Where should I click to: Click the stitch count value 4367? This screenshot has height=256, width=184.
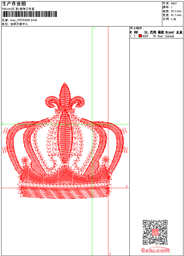click(x=174, y=3)
